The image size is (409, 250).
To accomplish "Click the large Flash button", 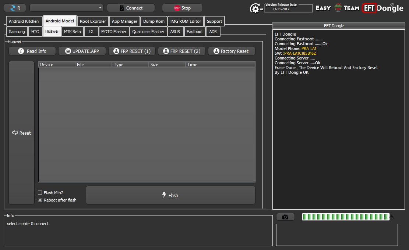I will click(x=170, y=195).
